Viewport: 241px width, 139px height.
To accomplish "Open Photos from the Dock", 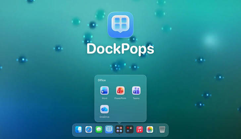I will point(150,129).
